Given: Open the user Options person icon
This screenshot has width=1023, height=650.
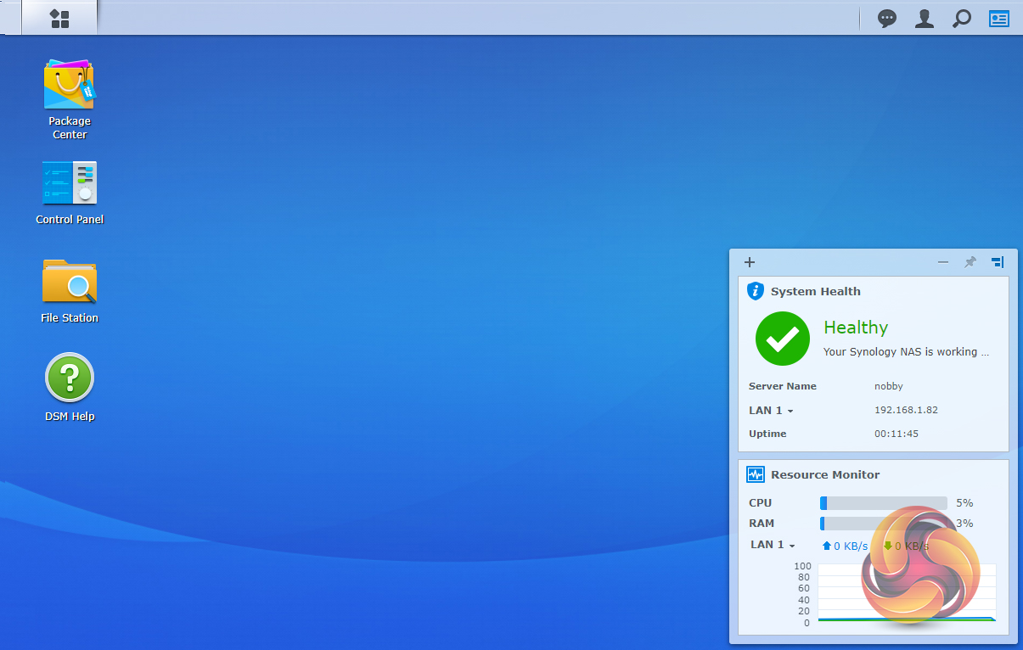Looking at the screenshot, I should [925, 18].
